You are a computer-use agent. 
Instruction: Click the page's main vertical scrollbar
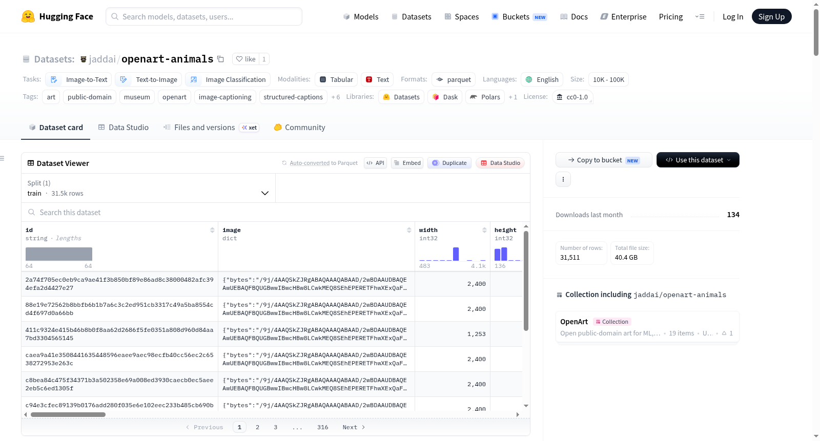816,32
